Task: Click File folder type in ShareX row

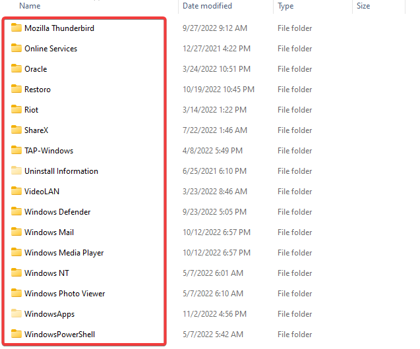Action: point(295,130)
